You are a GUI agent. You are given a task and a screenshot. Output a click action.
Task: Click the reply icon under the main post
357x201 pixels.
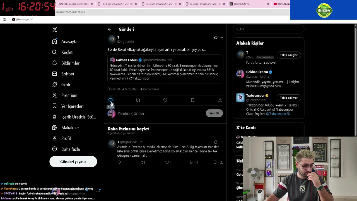pyautogui.click(x=110, y=100)
